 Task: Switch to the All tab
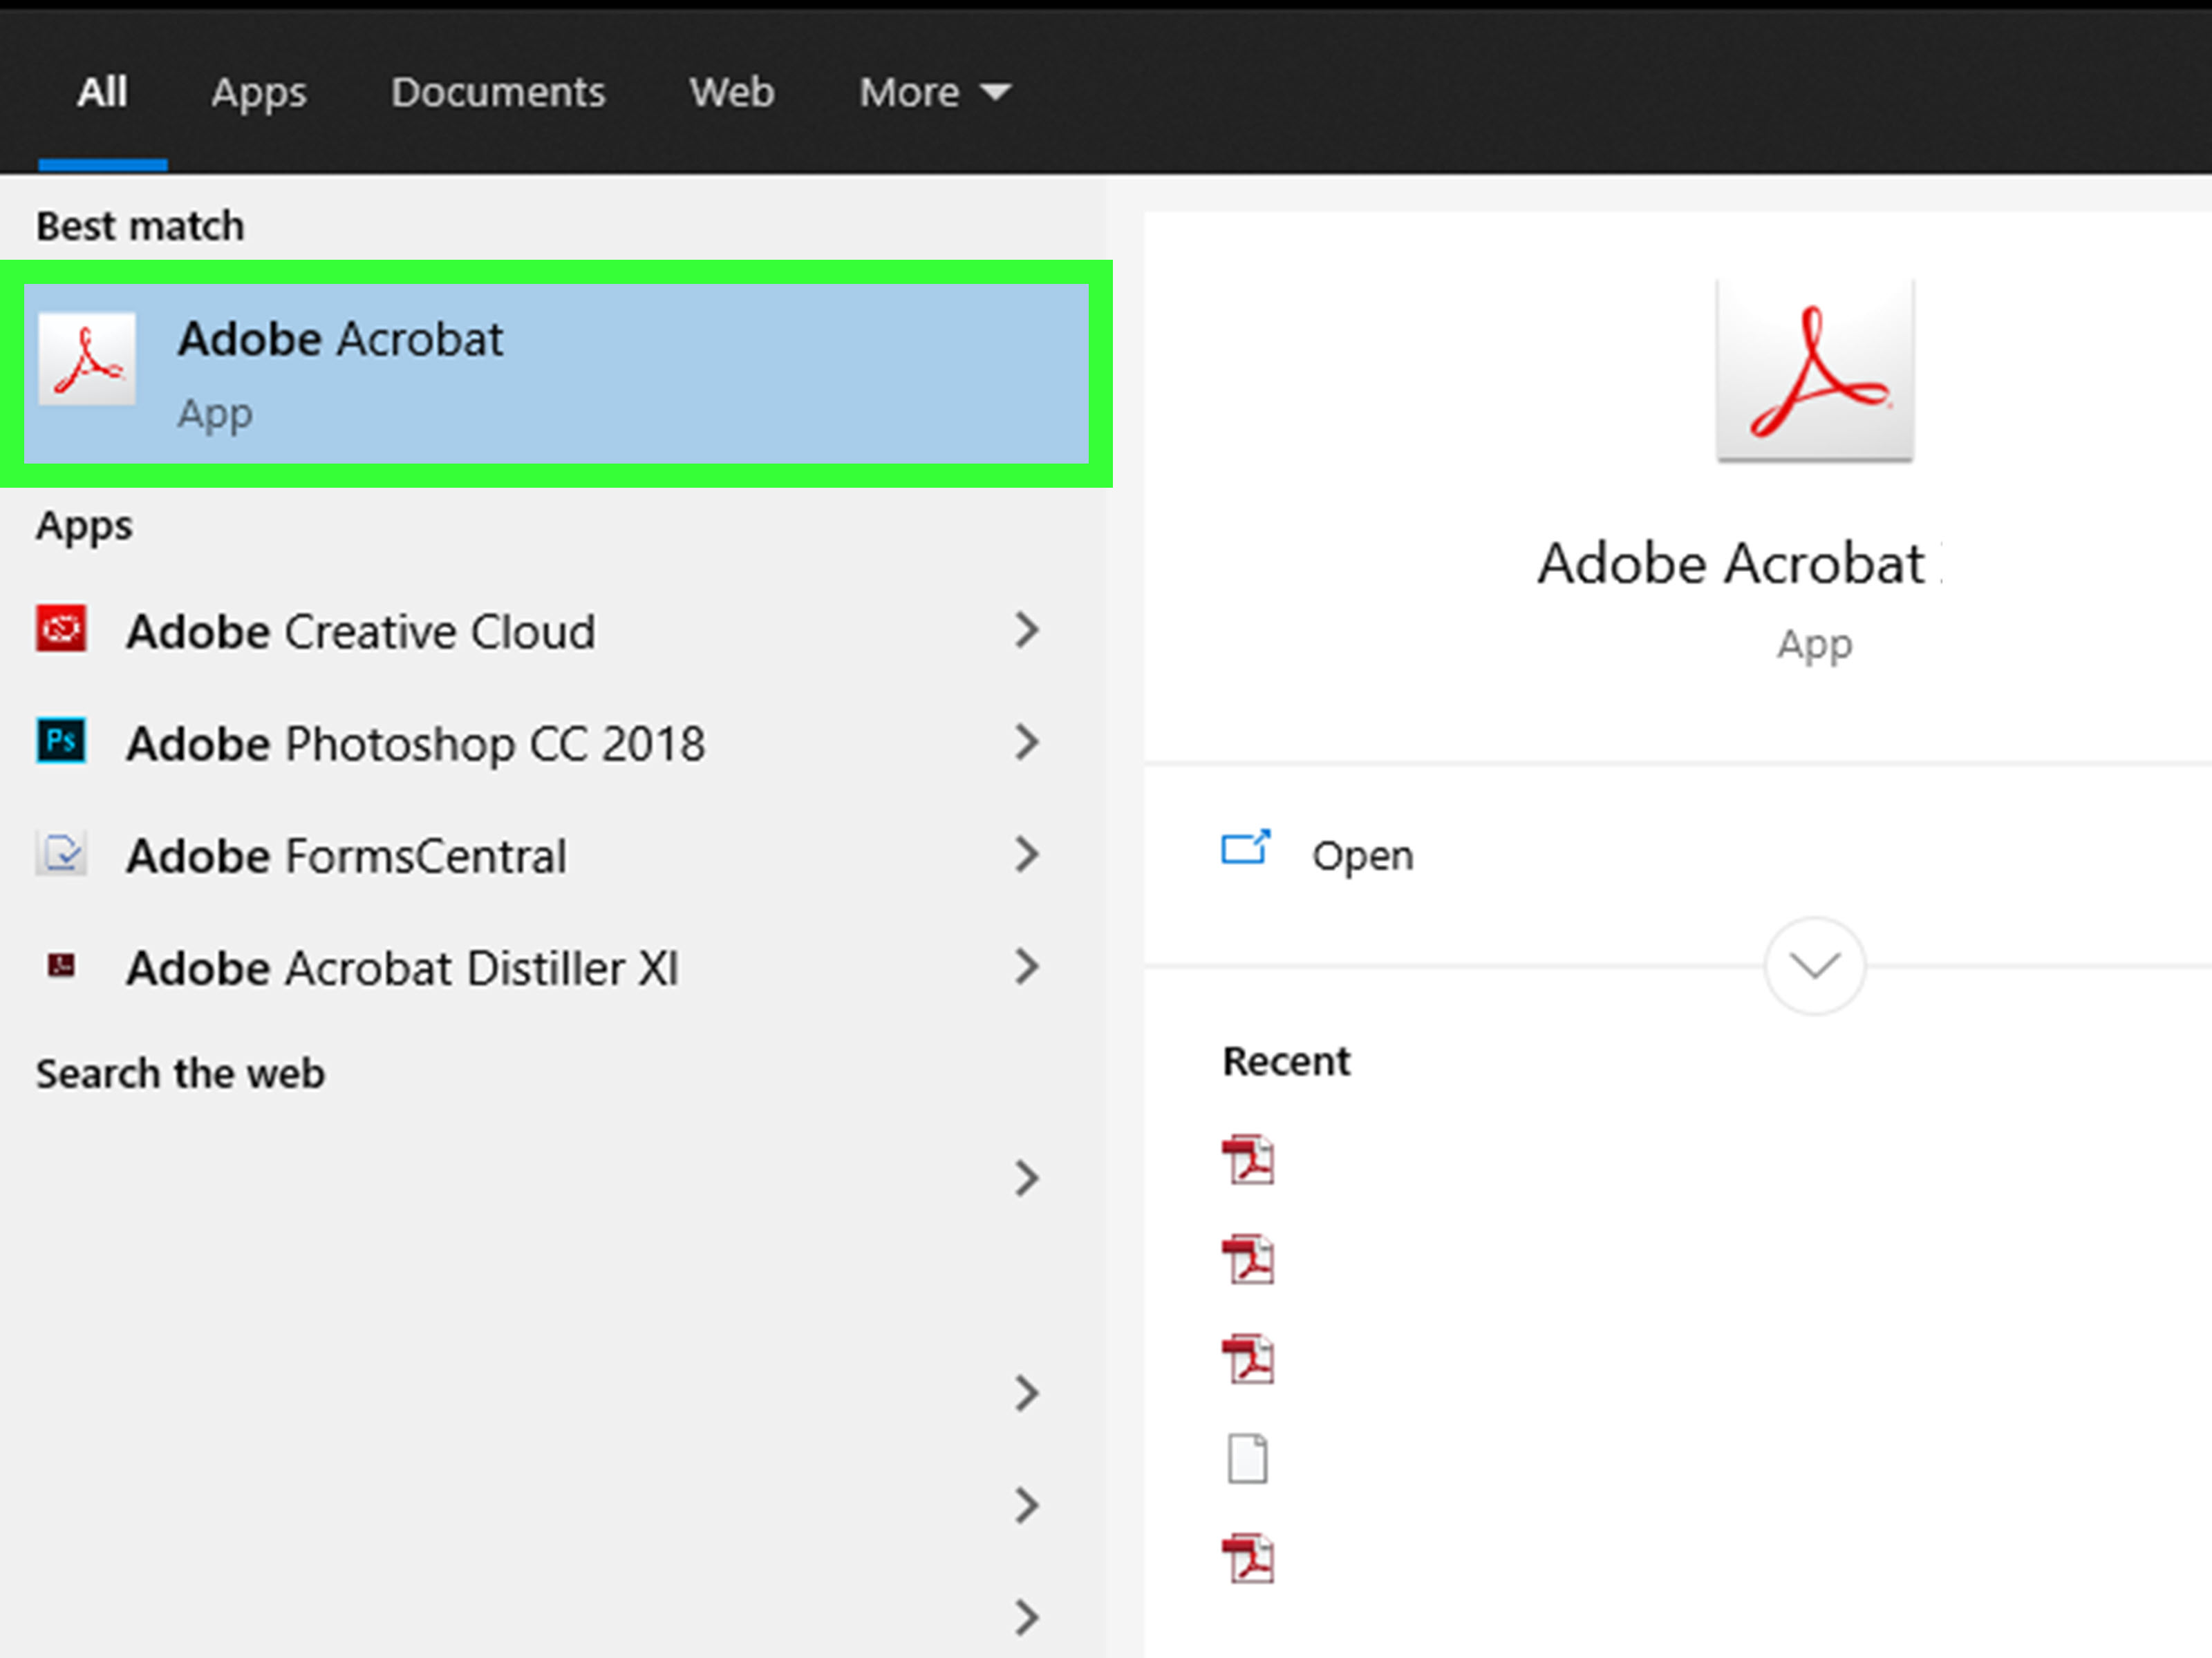click(102, 93)
